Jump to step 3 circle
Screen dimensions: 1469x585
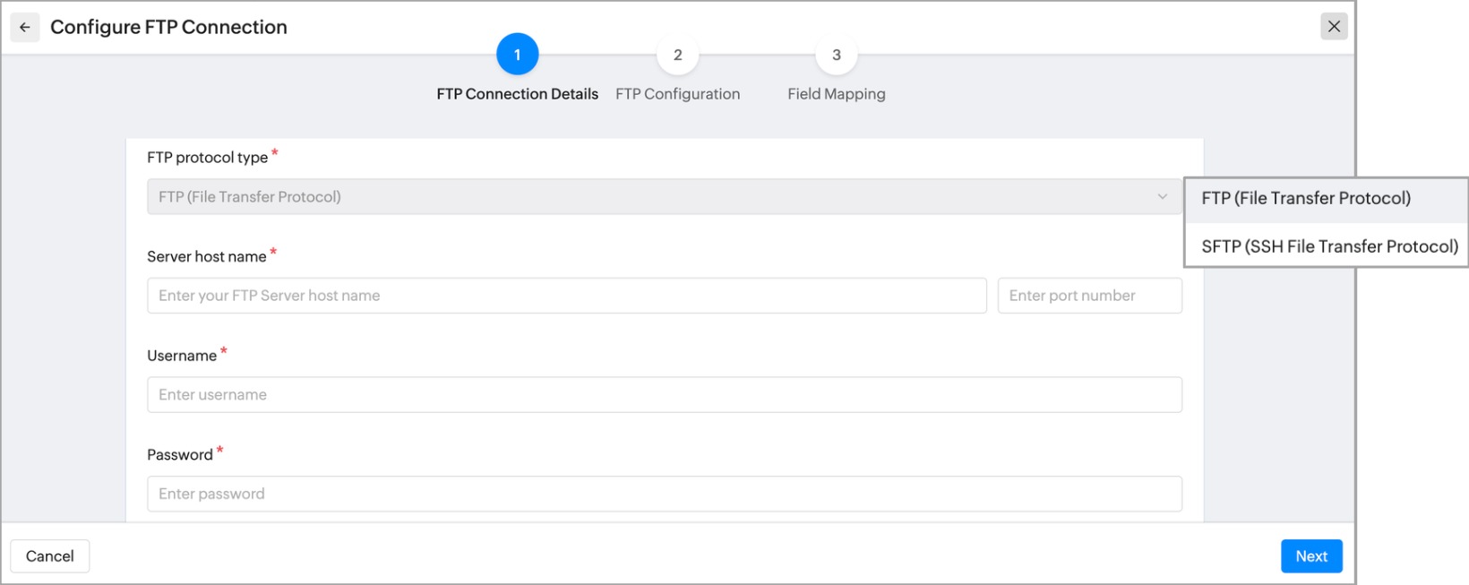pos(836,55)
